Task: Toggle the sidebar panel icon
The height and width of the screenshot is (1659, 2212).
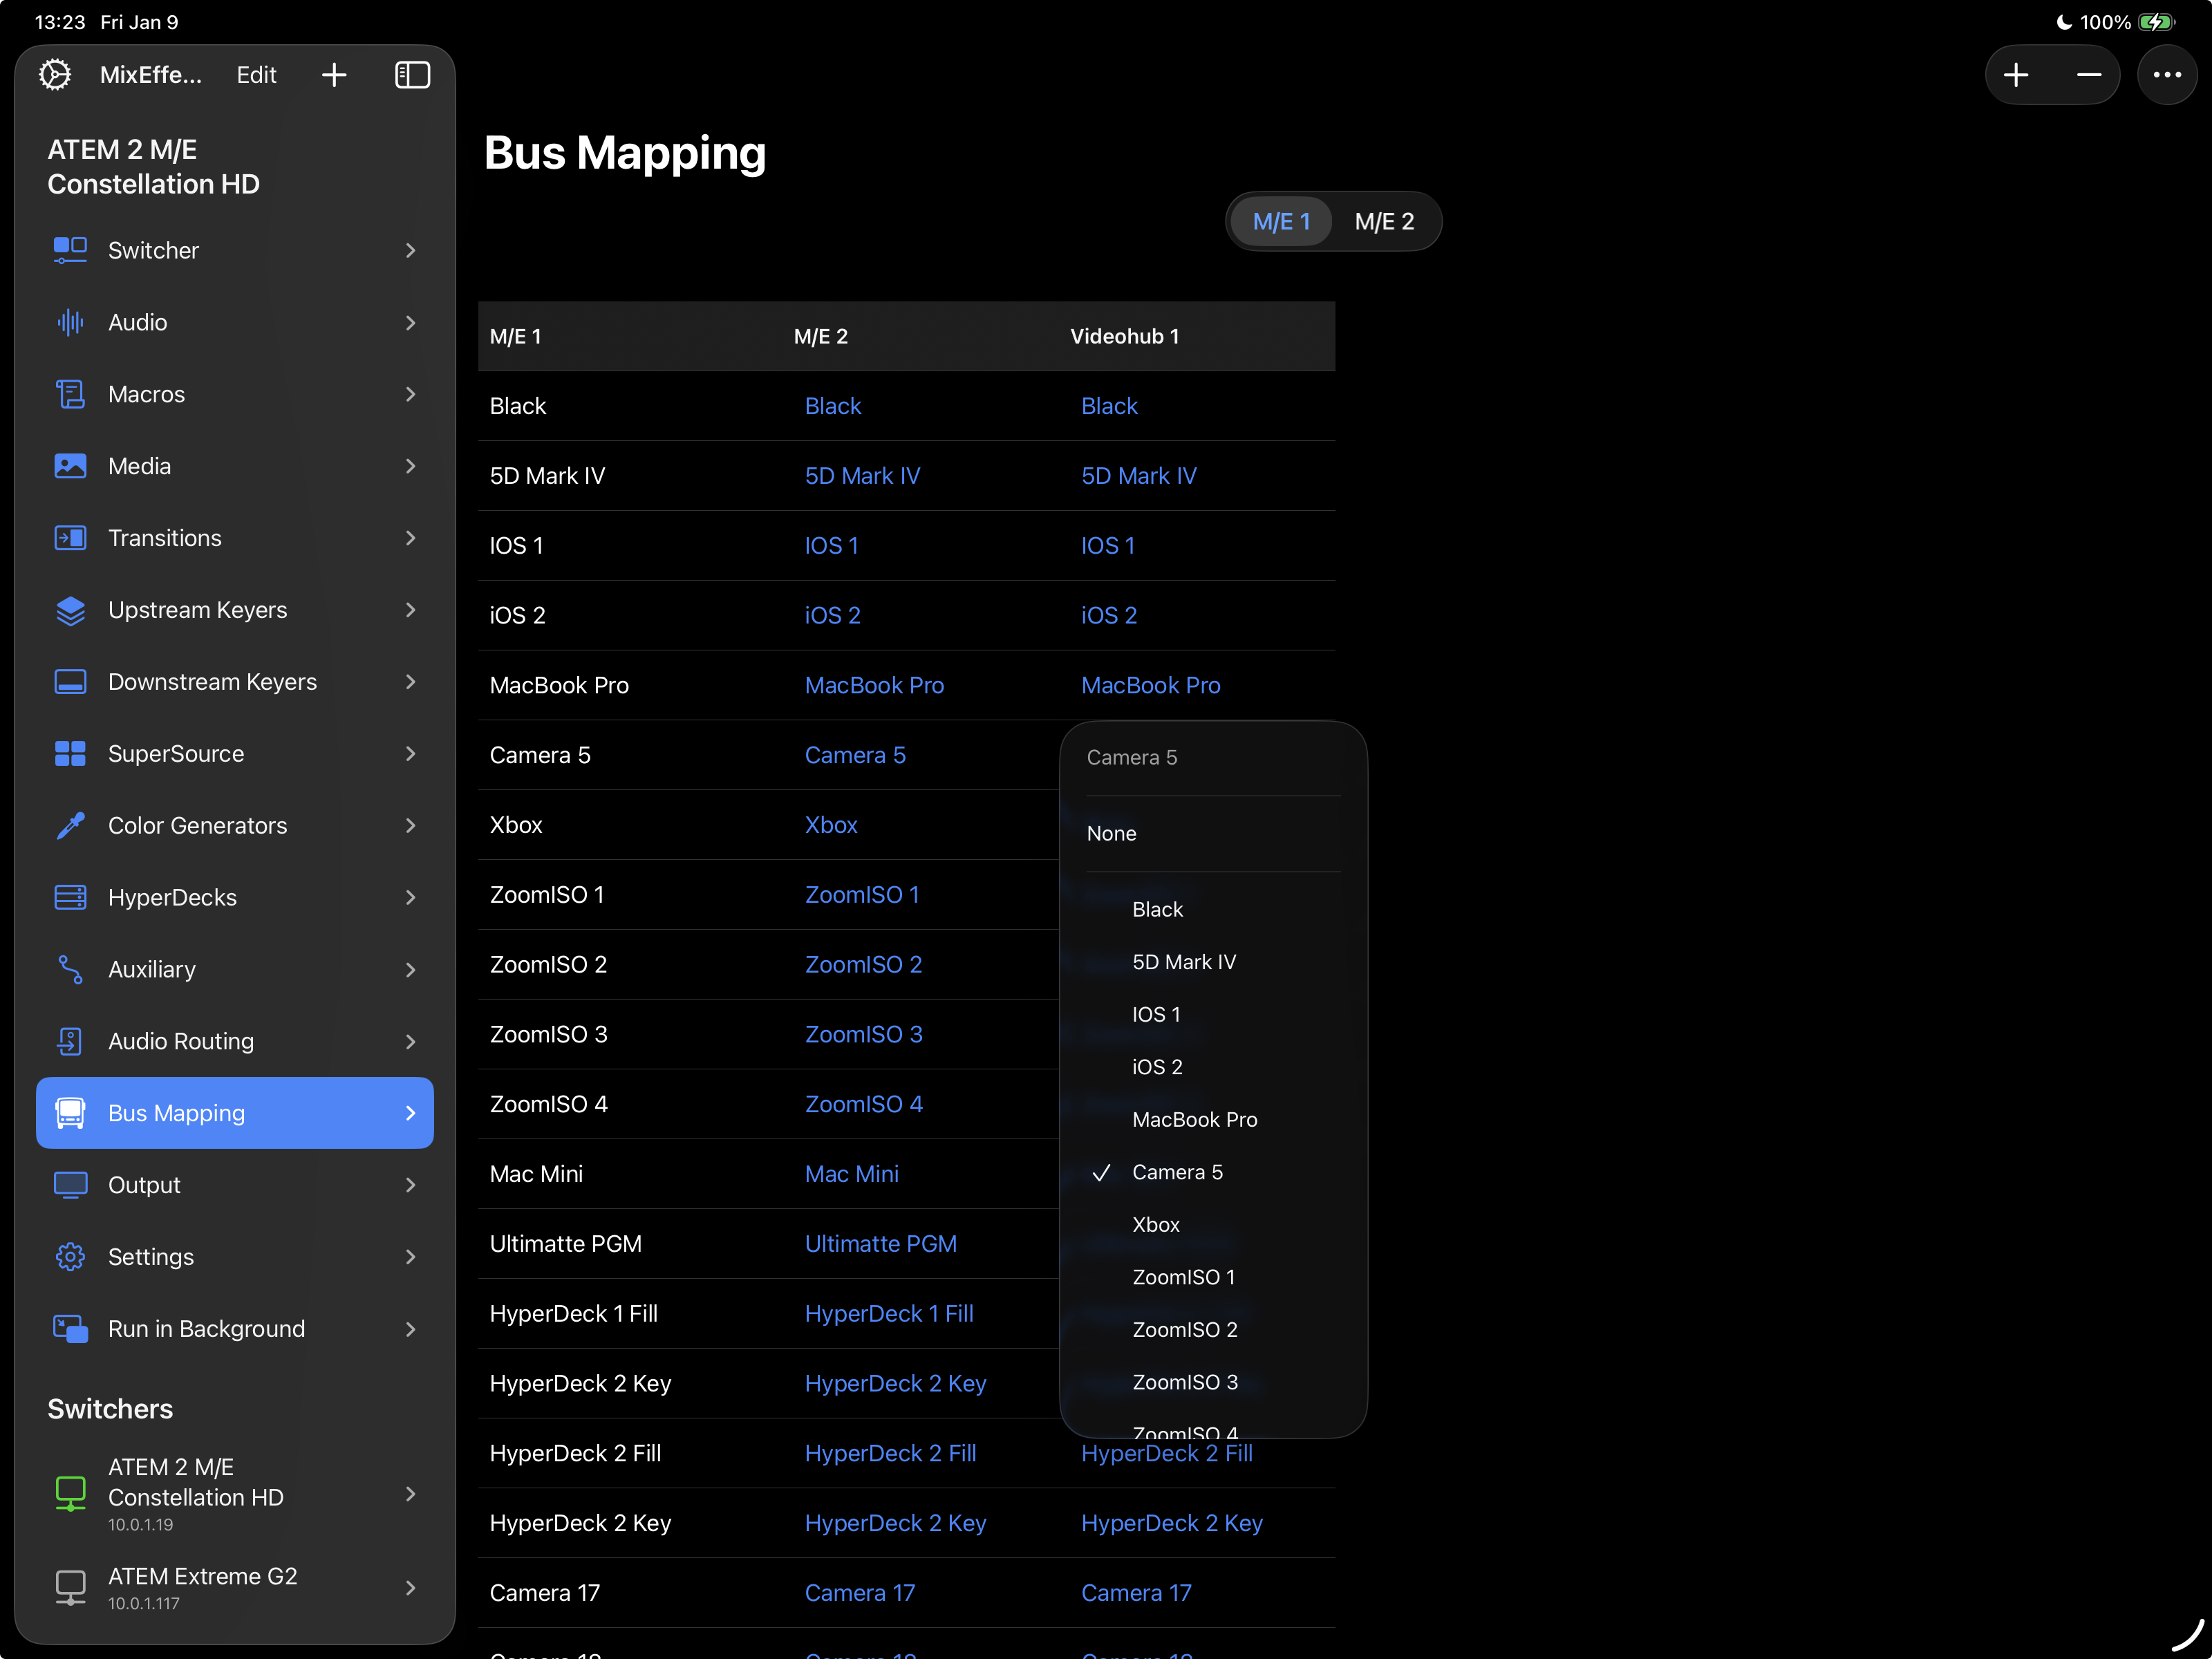Action: [x=412, y=75]
